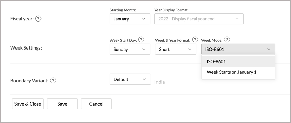Click the Boundary Variant question mark icon
Screen dimensions: 291x123
click(x=53, y=81)
